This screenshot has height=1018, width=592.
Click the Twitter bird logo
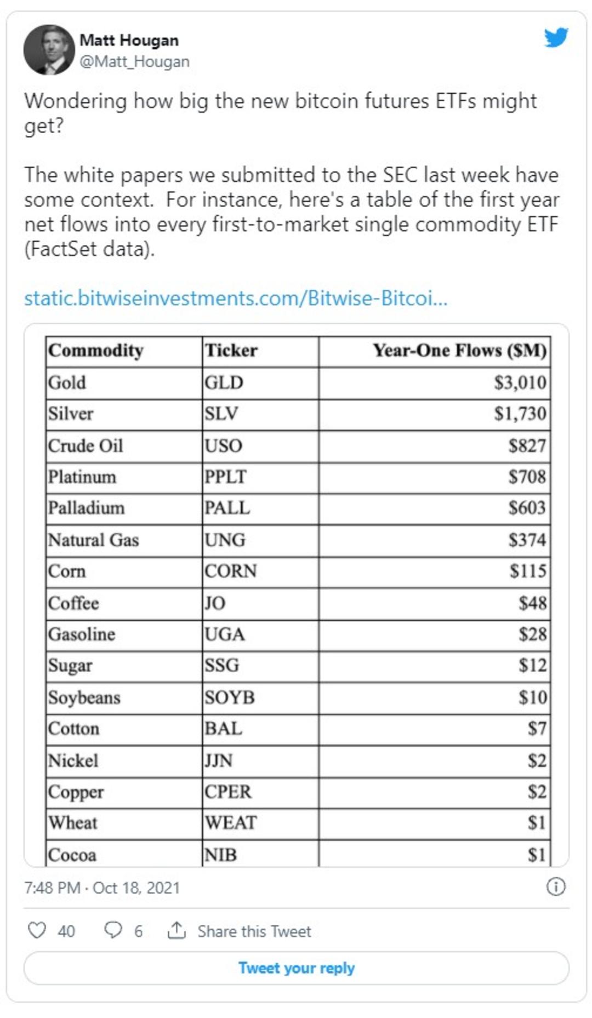point(556,38)
